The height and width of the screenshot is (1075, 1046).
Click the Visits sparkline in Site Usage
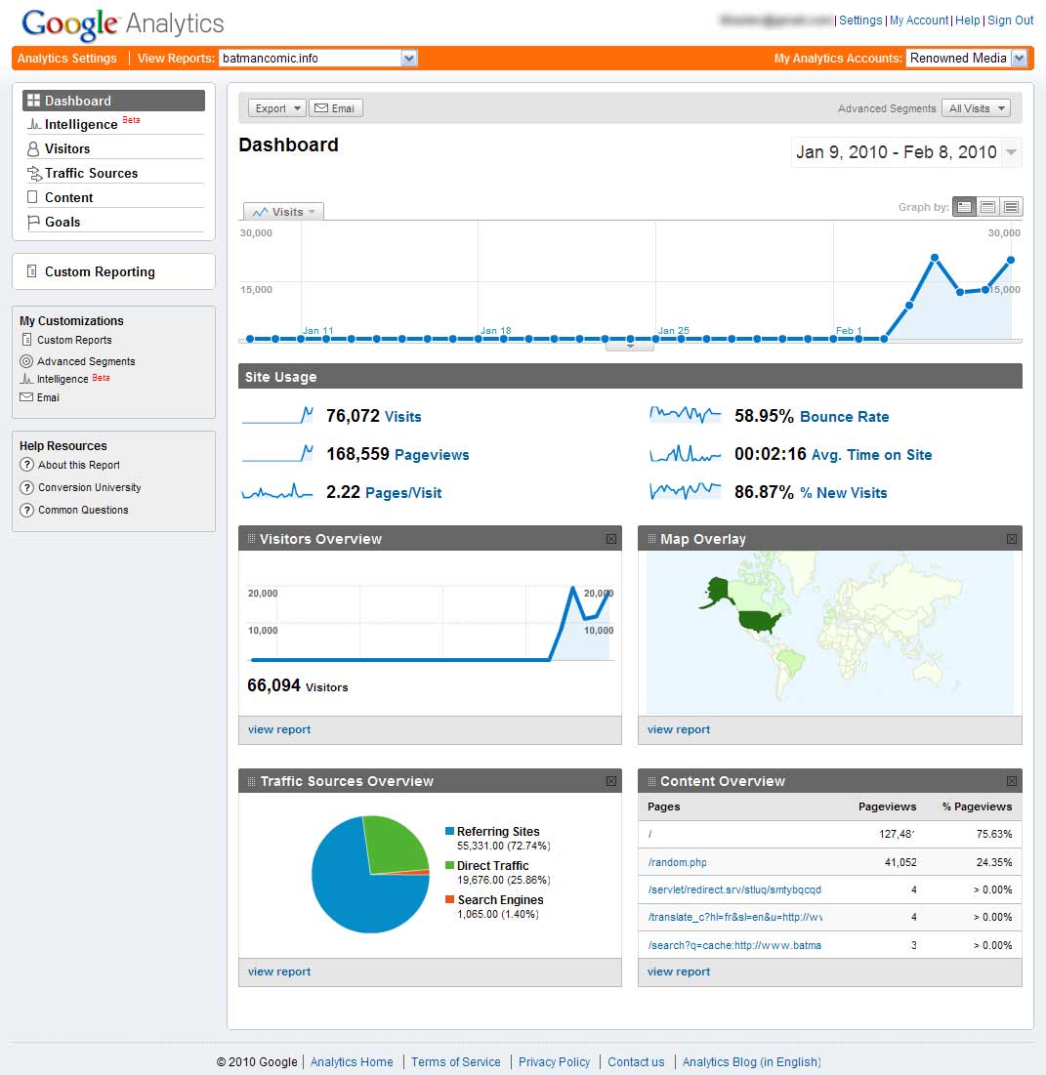click(x=277, y=416)
